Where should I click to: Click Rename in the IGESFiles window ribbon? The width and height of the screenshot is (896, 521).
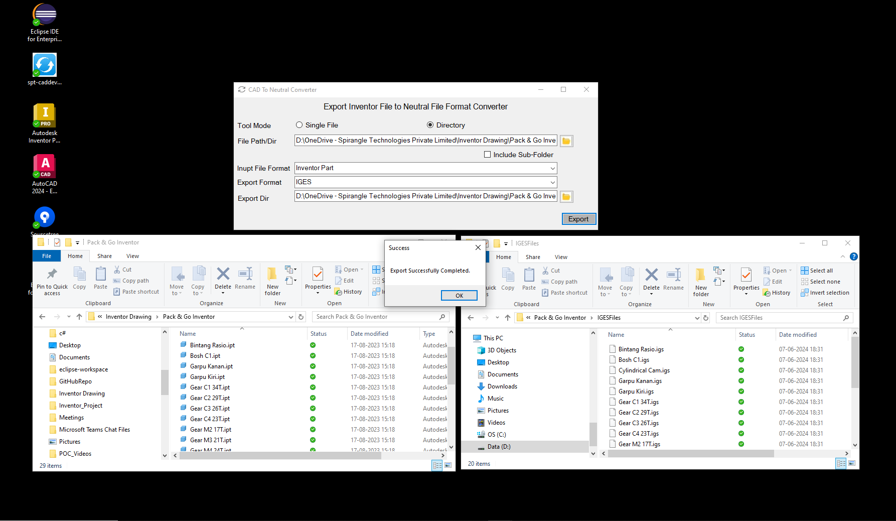[673, 279]
